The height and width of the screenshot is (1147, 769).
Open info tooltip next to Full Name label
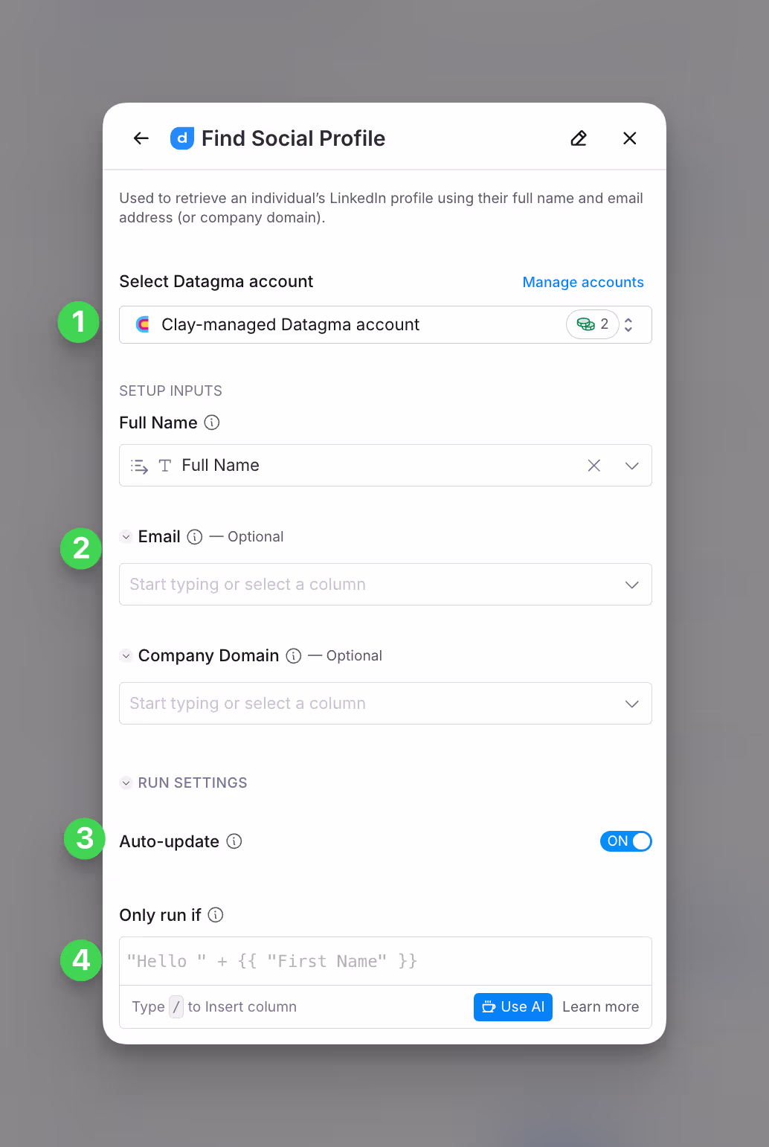coord(212,423)
